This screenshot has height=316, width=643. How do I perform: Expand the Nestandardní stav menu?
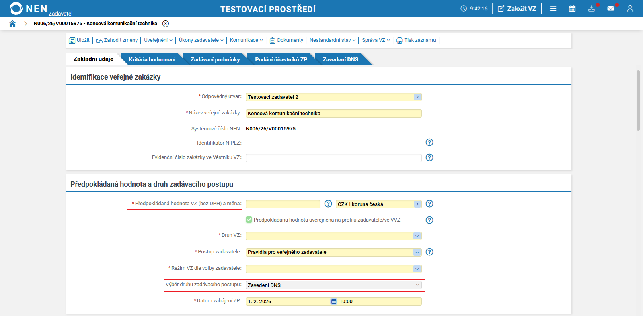(333, 40)
